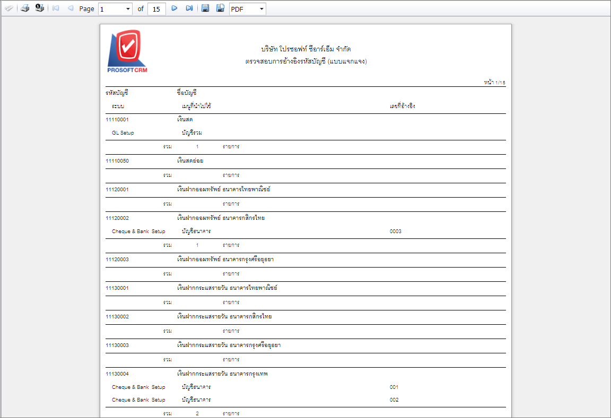Click reference number 002
The image size is (611, 418).
[x=394, y=399]
